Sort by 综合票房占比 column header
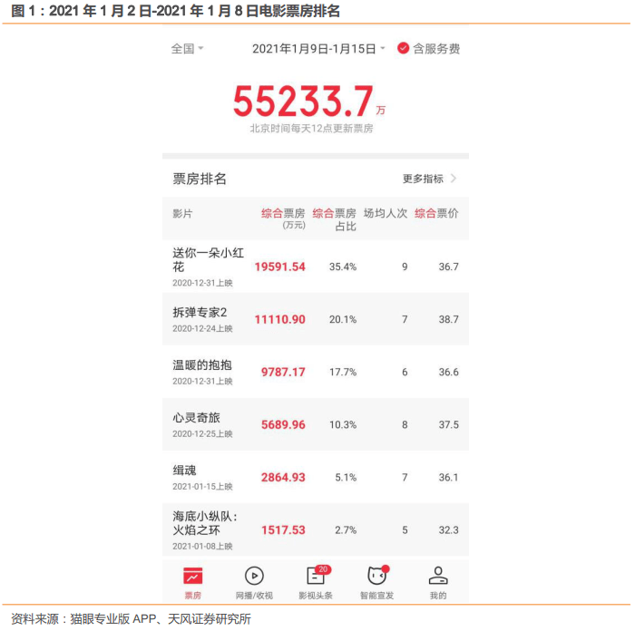This screenshot has height=631, width=635. tap(335, 219)
